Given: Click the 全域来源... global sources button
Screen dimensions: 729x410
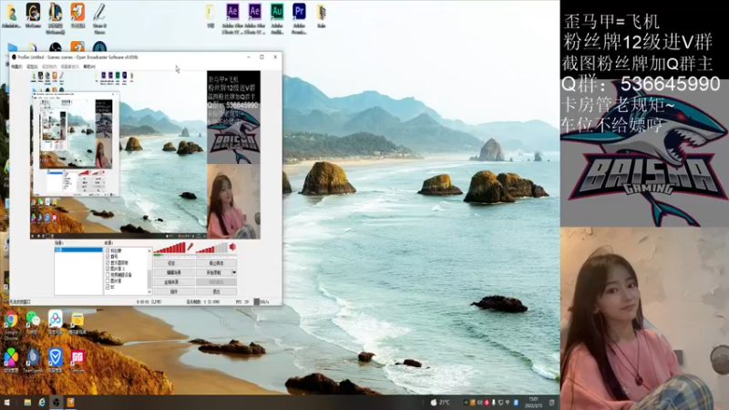Looking at the screenshot, I should pos(174,282).
